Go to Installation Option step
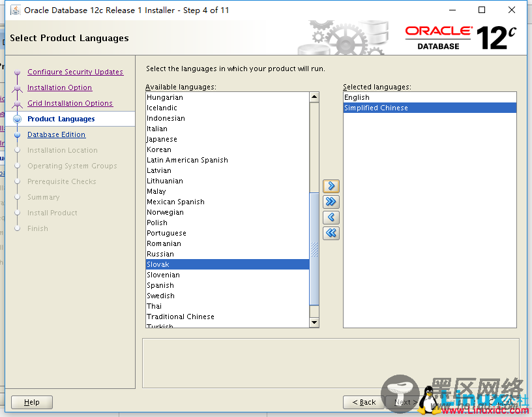The image size is (532, 417). pyautogui.click(x=60, y=87)
